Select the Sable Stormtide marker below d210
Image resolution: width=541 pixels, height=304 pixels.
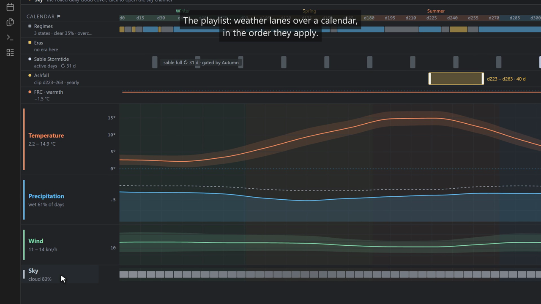click(x=413, y=62)
